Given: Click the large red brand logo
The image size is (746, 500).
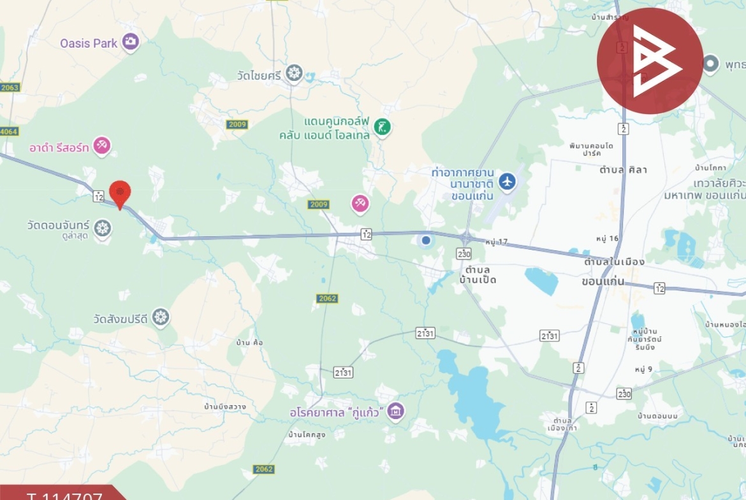Looking at the screenshot, I should click(650, 61).
